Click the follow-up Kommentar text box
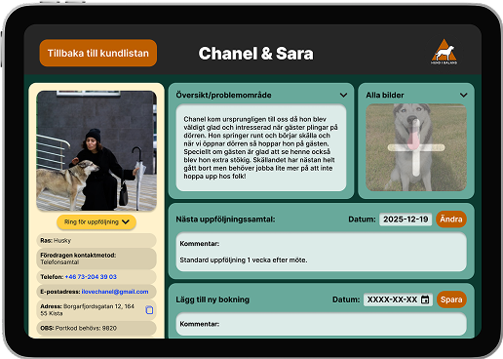 [321, 252]
